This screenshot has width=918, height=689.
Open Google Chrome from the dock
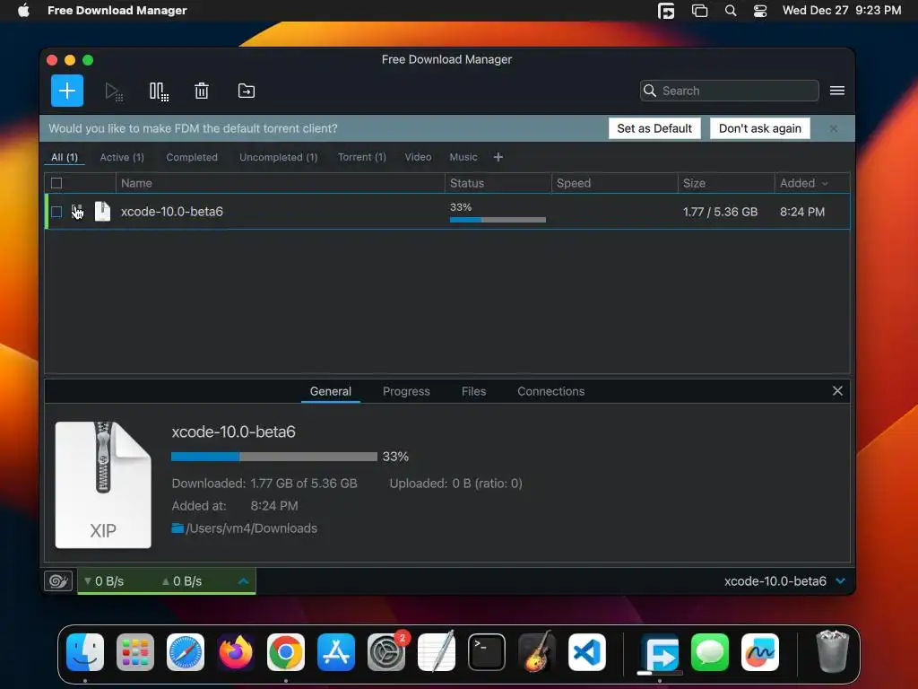click(286, 652)
